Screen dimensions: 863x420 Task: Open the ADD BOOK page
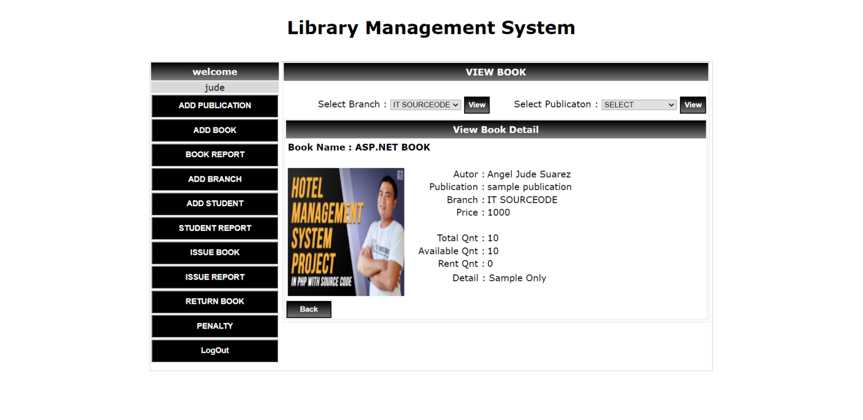tap(214, 130)
